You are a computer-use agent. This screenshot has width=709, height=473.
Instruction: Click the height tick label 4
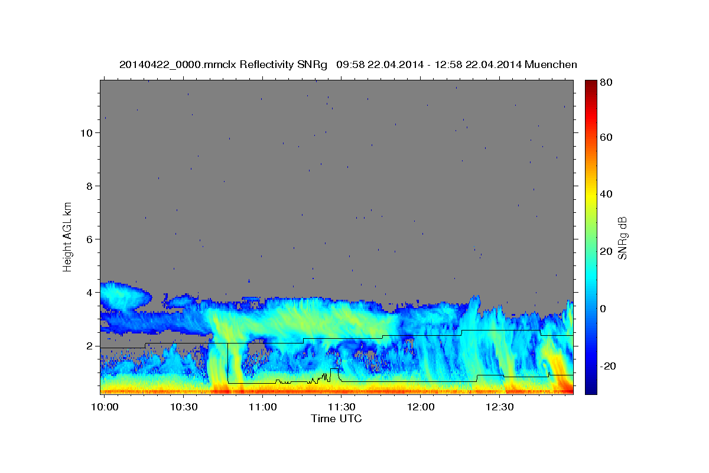pos(90,293)
